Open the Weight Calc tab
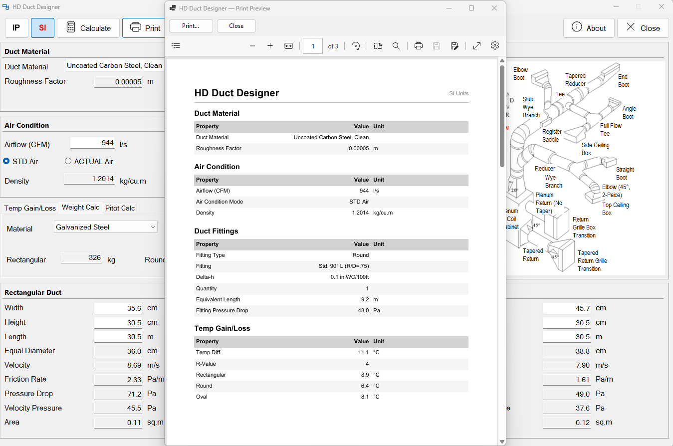673x446 pixels. (80, 207)
